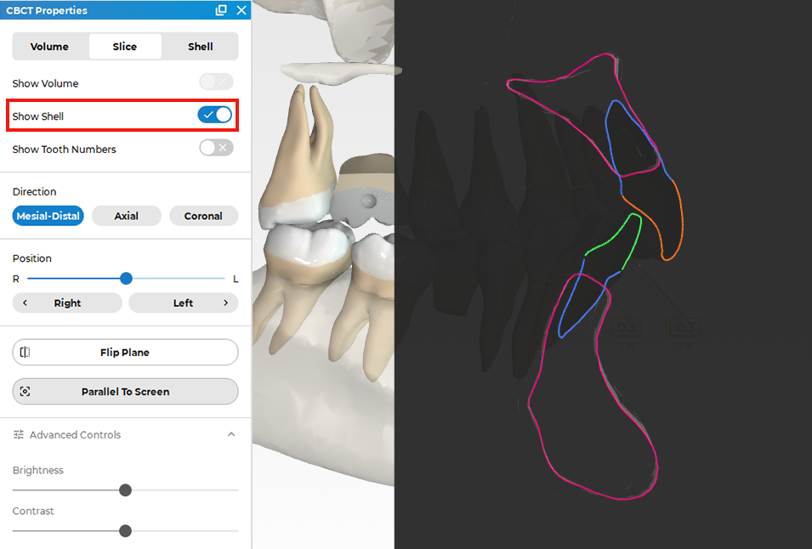
Task: Pop out the CBCT Properties panel
Action: click(x=221, y=10)
